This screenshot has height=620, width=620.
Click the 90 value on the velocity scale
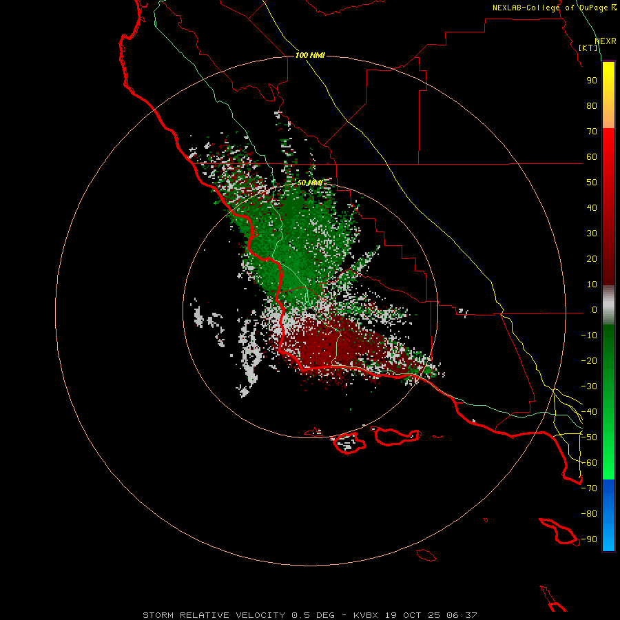[592, 81]
